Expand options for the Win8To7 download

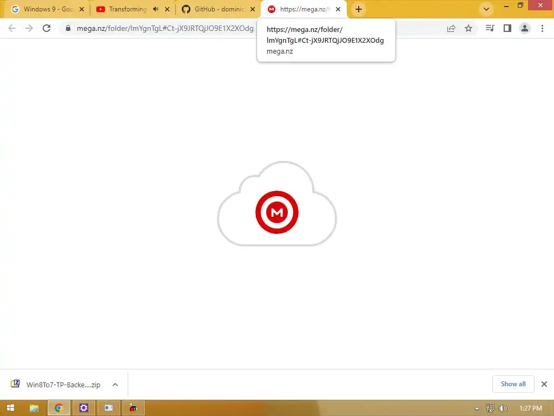pos(115,385)
